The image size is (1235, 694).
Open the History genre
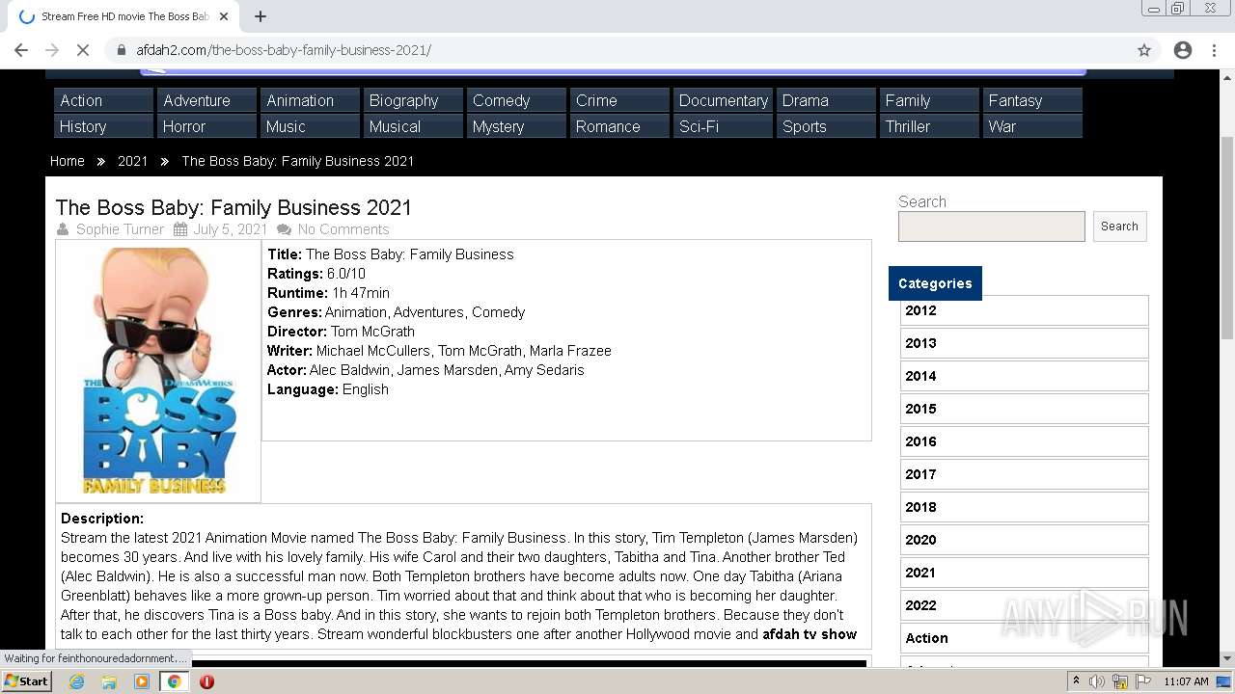point(103,126)
